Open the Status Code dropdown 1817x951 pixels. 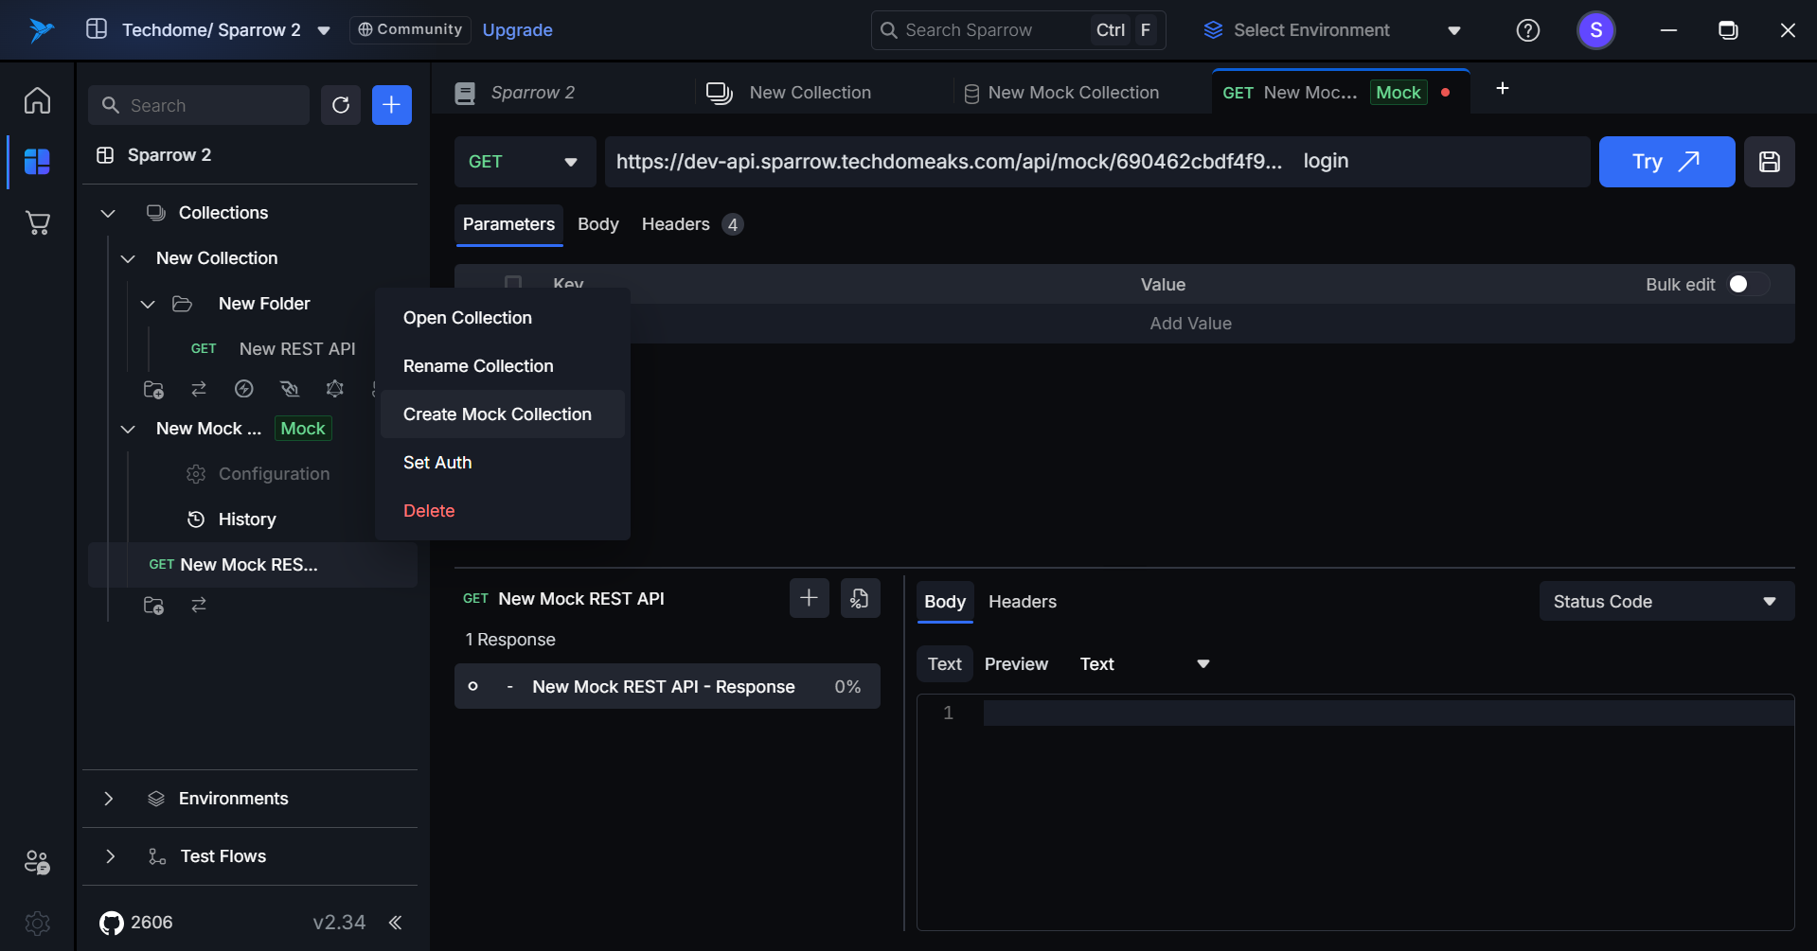[1666, 602]
